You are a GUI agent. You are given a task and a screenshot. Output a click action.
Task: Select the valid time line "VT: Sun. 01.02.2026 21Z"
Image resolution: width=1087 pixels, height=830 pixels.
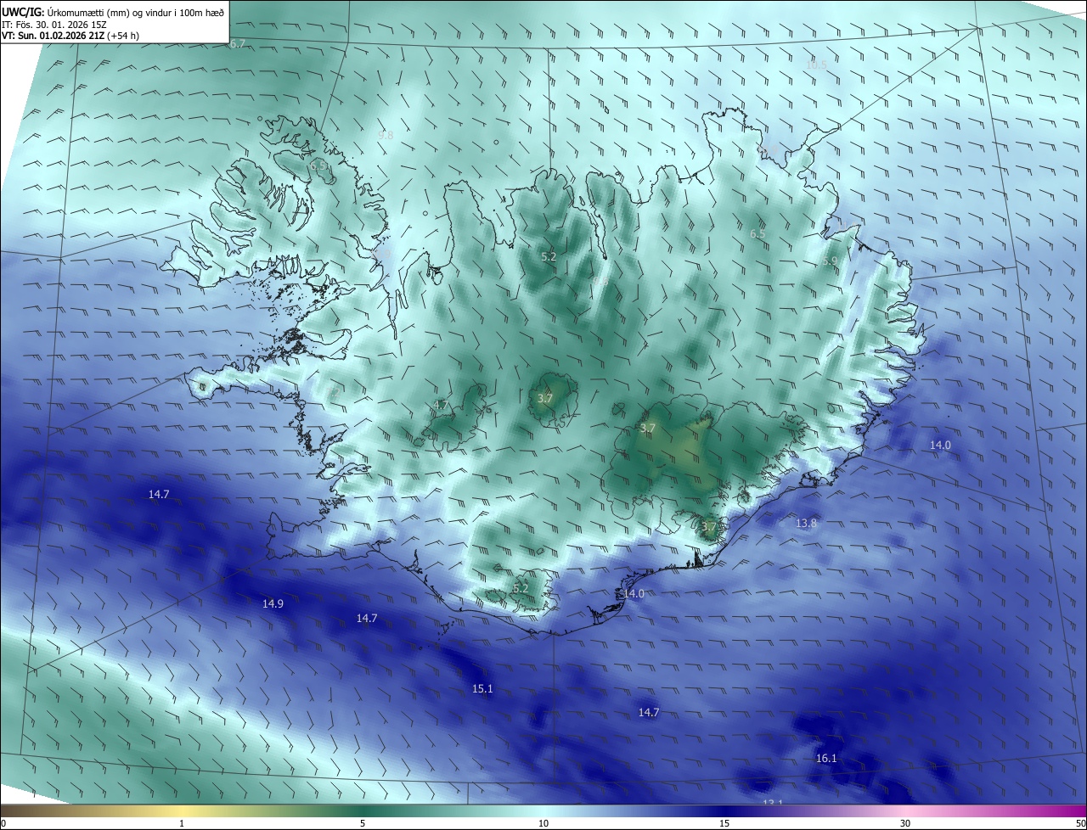(54, 36)
